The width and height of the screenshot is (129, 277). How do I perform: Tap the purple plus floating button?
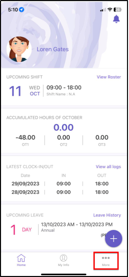(x=113, y=239)
